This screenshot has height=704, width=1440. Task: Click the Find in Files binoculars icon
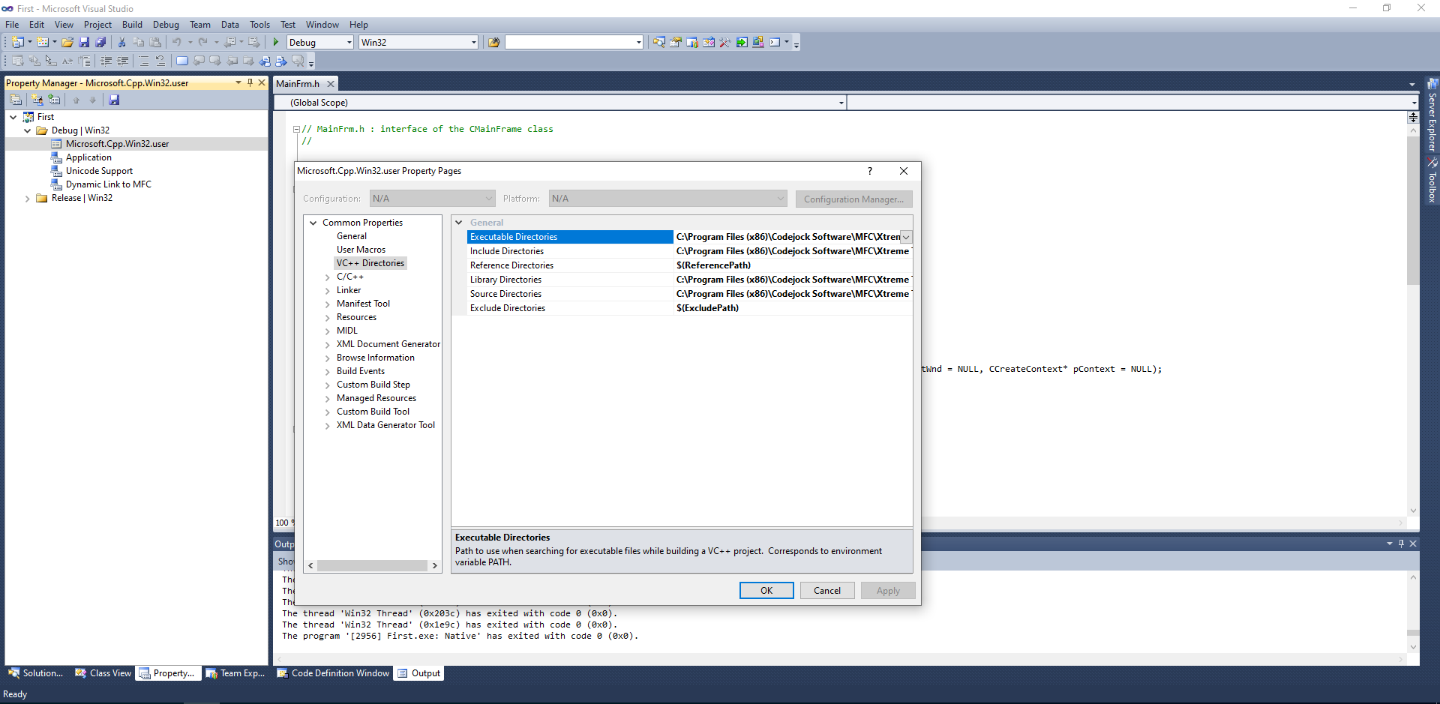click(493, 43)
